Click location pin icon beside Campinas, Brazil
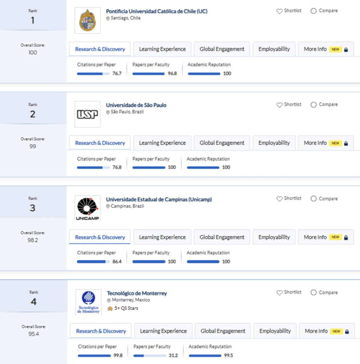The width and height of the screenshot is (360, 364). (108, 207)
